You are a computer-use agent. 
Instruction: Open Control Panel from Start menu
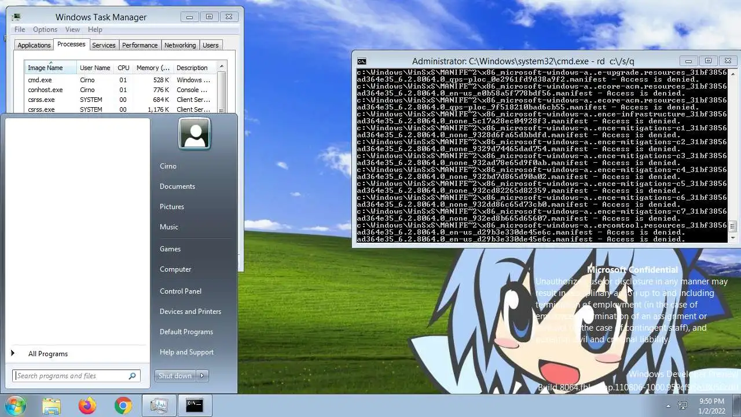pyautogui.click(x=181, y=291)
